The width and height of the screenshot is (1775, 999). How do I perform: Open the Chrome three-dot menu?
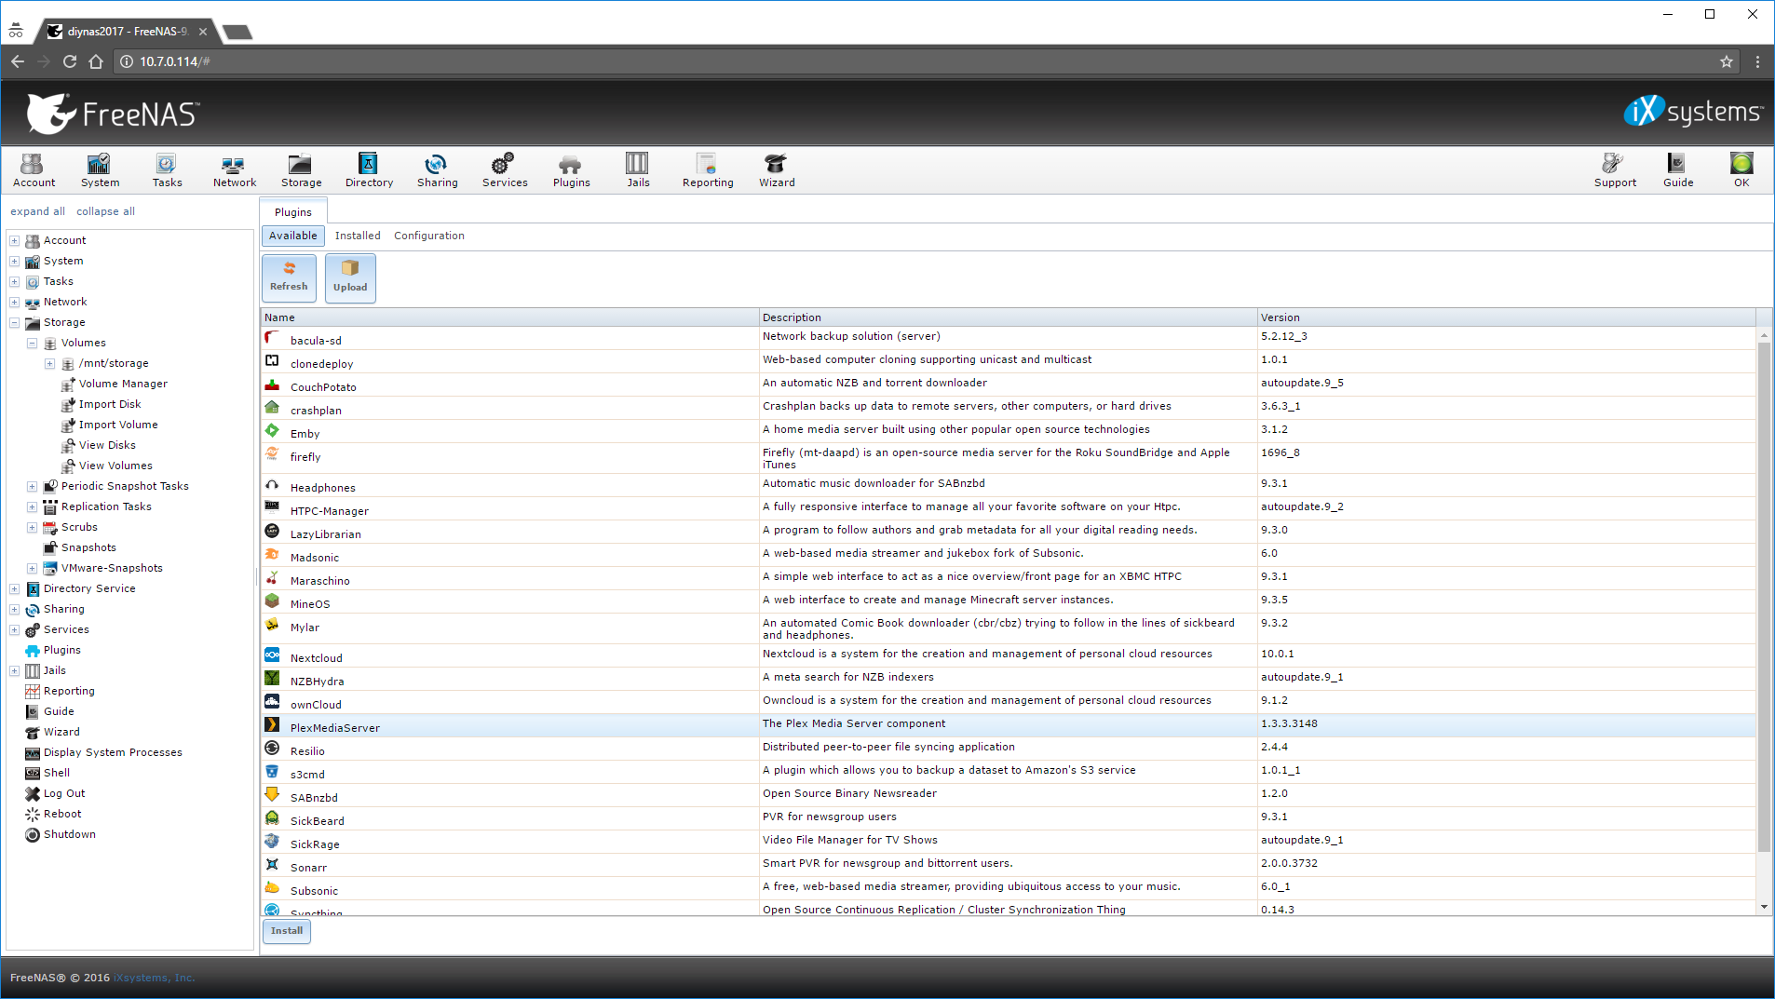(1757, 61)
